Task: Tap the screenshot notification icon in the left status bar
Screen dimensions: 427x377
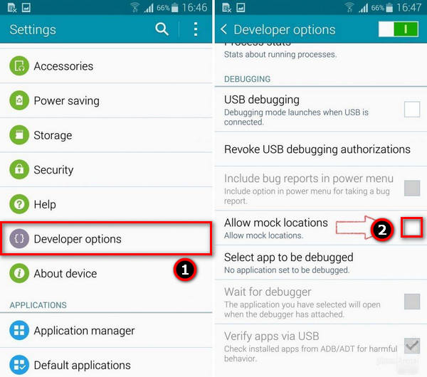Action: coord(26,8)
